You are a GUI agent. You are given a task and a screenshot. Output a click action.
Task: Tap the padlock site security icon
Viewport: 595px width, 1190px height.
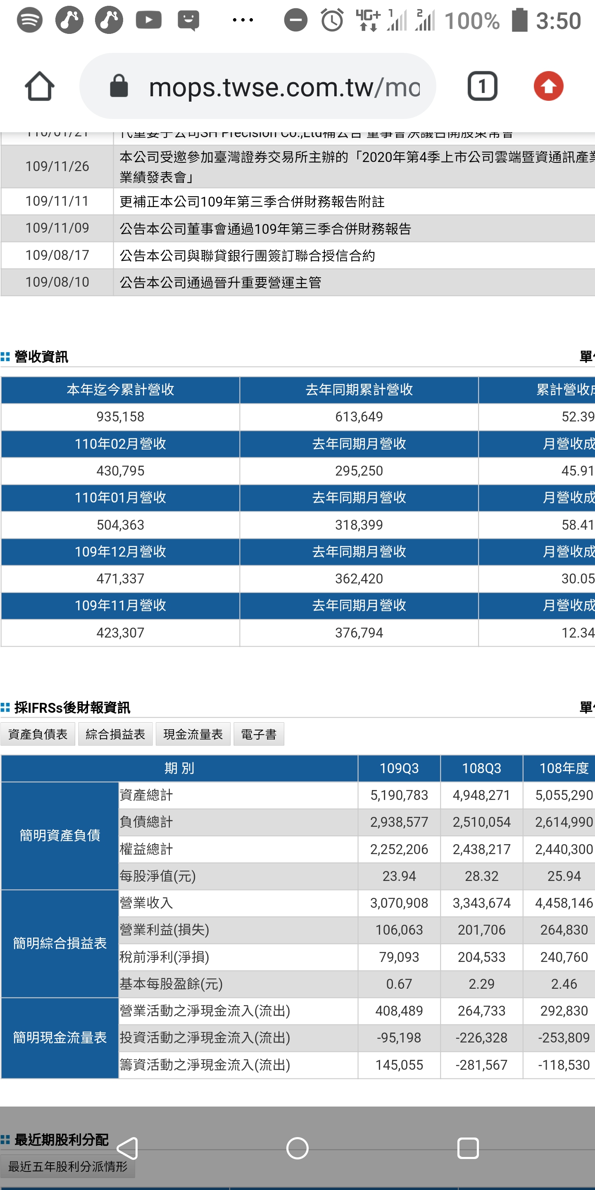tap(119, 86)
